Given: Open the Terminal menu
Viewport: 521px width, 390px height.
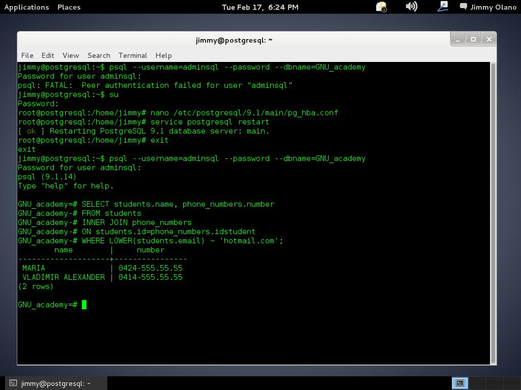Looking at the screenshot, I should tap(133, 55).
